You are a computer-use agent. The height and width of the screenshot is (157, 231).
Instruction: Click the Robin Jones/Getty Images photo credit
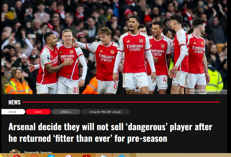pos(208,92)
